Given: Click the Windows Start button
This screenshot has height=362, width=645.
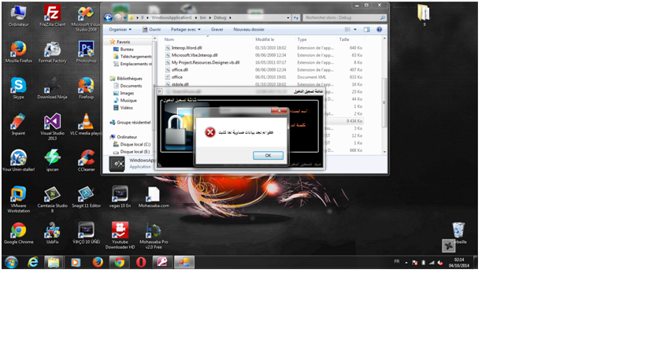Looking at the screenshot, I should tap(11, 262).
